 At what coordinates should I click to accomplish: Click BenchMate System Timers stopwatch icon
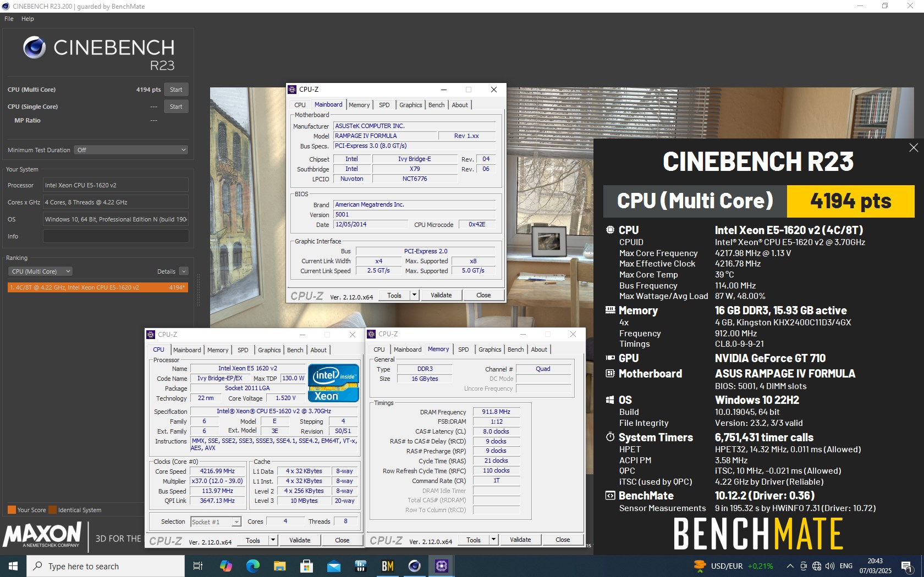coord(610,437)
